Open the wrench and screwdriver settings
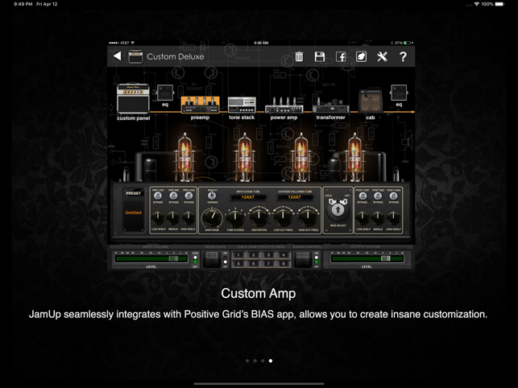The image size is (518, 388). 382,56
